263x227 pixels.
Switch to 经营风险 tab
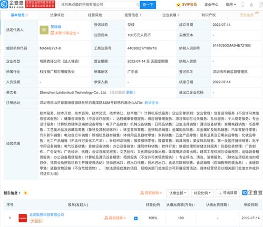(x=95, y=15)
